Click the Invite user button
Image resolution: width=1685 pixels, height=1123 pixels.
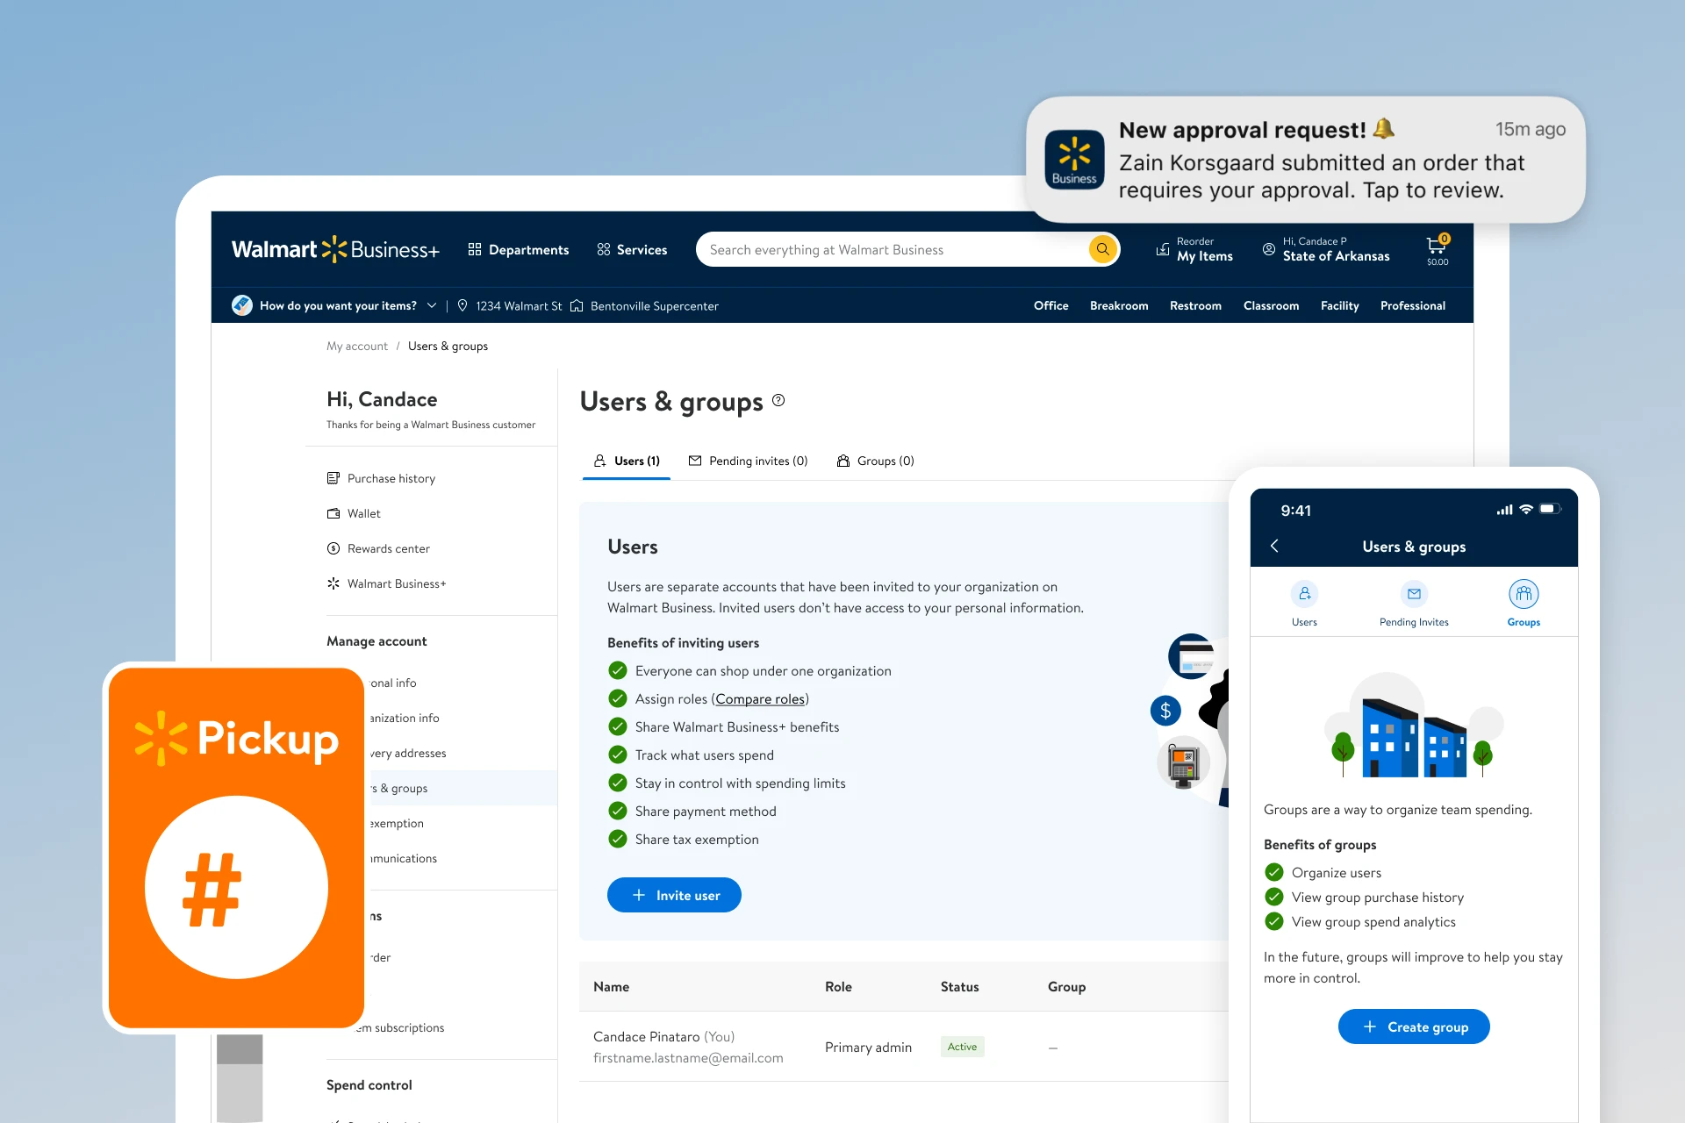tap(674, 895)
